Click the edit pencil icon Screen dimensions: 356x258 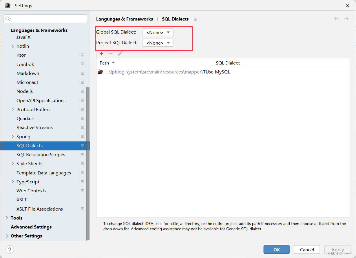click(x=120, y=54)
